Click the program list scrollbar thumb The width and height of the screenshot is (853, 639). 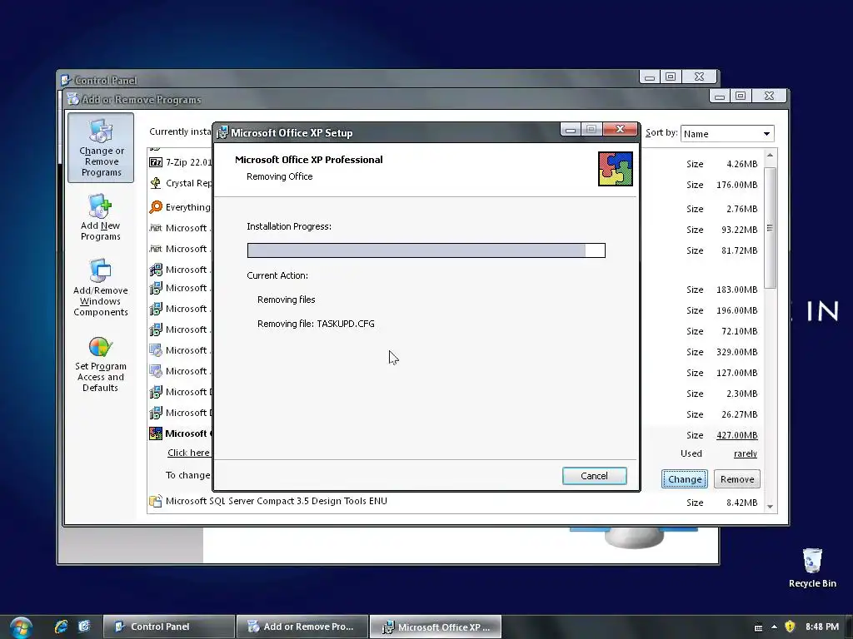[770, 228]
